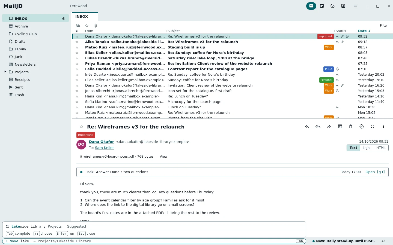This screenshot has height=245, width=393.
Task: Sort messages by the From column
Action: [x=89, y=31]
